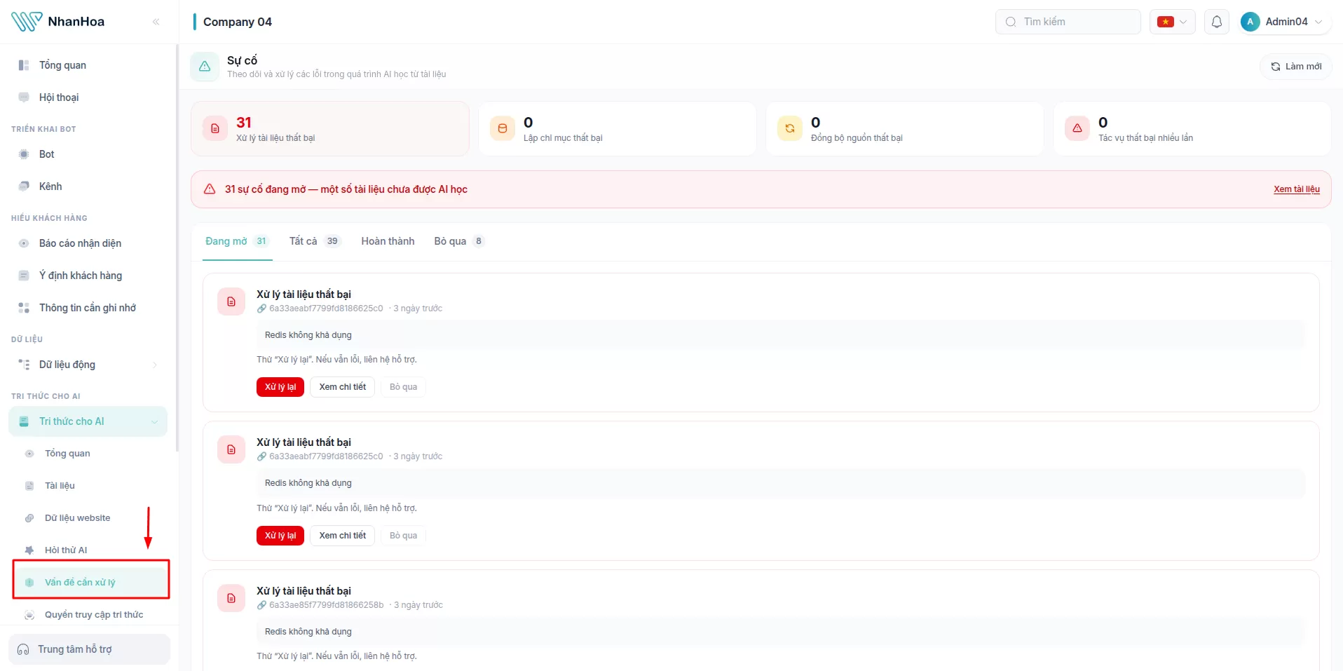Screen dimensions: 1343x671
Task: Click the Báo cáo nhận diện icon
Action: pyautogui.click(x=24, y=243)
